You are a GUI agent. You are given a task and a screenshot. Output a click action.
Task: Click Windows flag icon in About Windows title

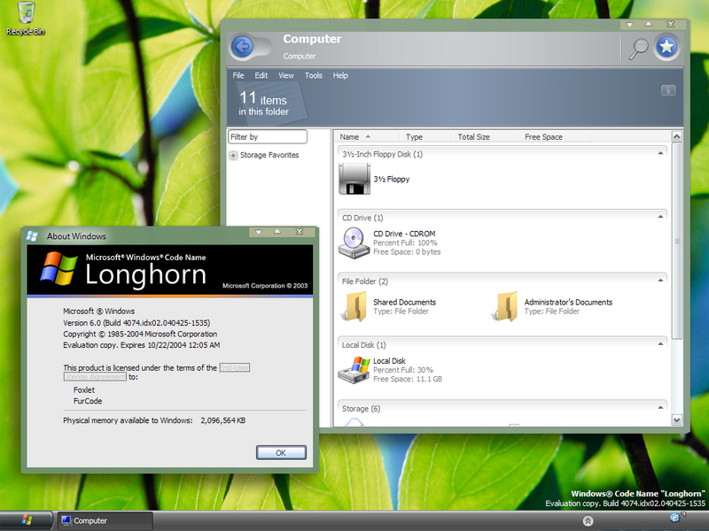32,235
